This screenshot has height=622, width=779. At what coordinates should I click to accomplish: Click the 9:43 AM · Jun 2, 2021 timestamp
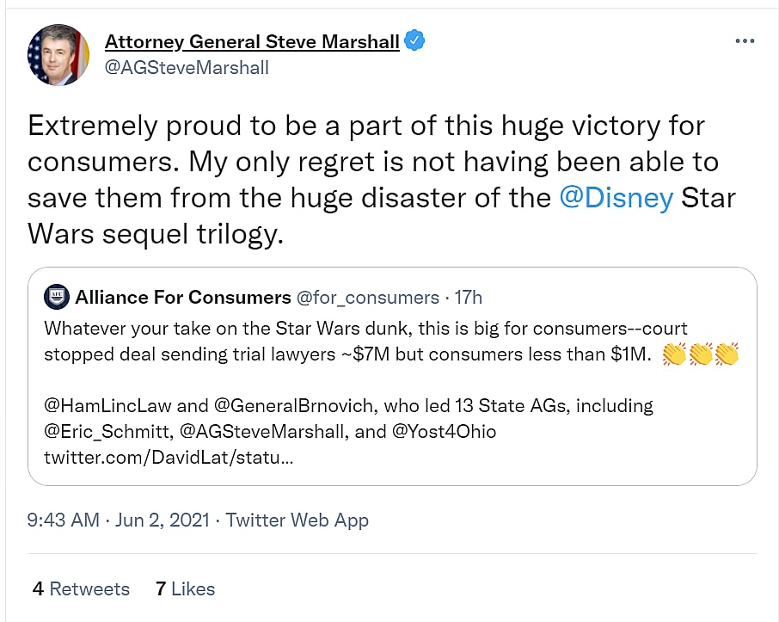pos(120,520)
